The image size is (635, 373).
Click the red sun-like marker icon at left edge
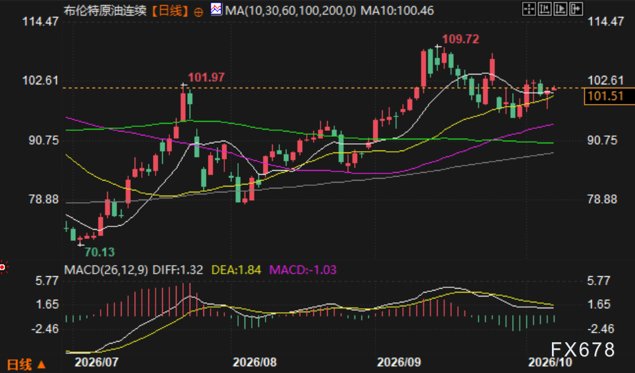pyautogui.click(x=3, y=268)
